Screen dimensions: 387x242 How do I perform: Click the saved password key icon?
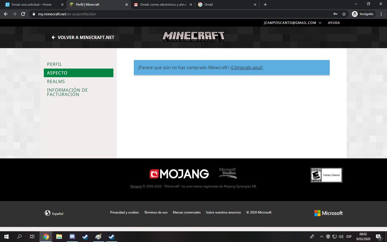(x=335, y=14)
